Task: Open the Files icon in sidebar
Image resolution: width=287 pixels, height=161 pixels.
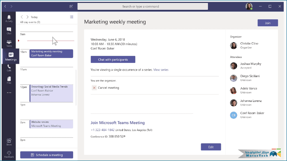Action: [9, 80]
